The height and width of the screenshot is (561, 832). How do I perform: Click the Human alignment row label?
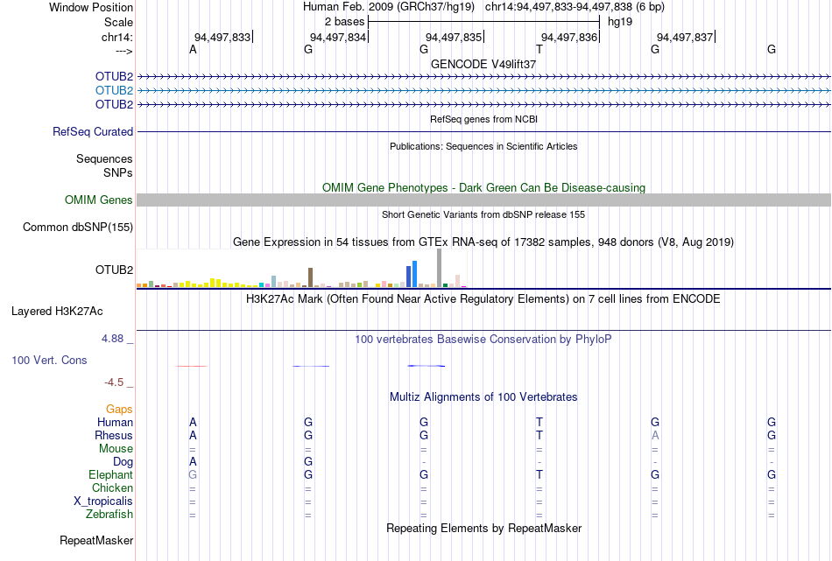pos(115,422)
